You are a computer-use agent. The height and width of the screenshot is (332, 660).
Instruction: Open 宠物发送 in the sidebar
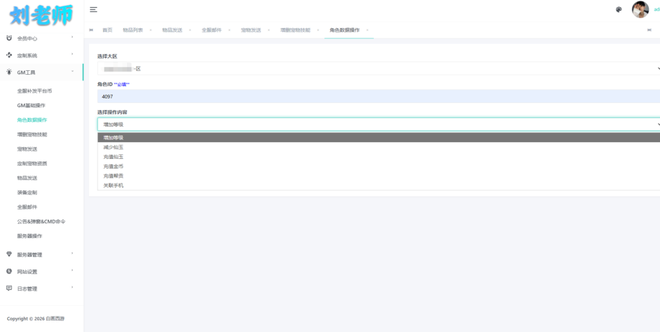(27, 149)
